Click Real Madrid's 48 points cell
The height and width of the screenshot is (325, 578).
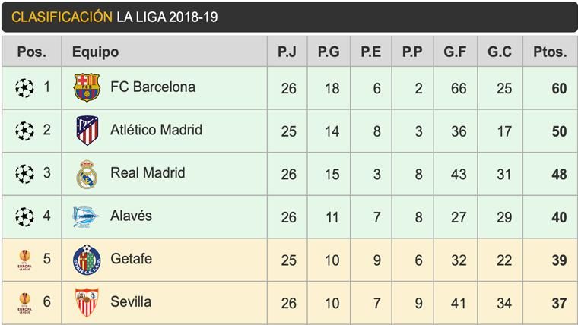pos(559,174)
